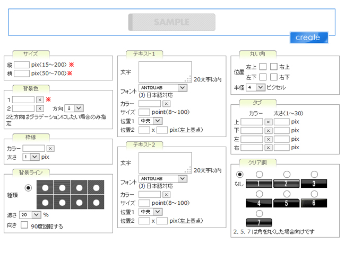
Task: Click Text 1 サイズ point field
Action: pos(144,112)
